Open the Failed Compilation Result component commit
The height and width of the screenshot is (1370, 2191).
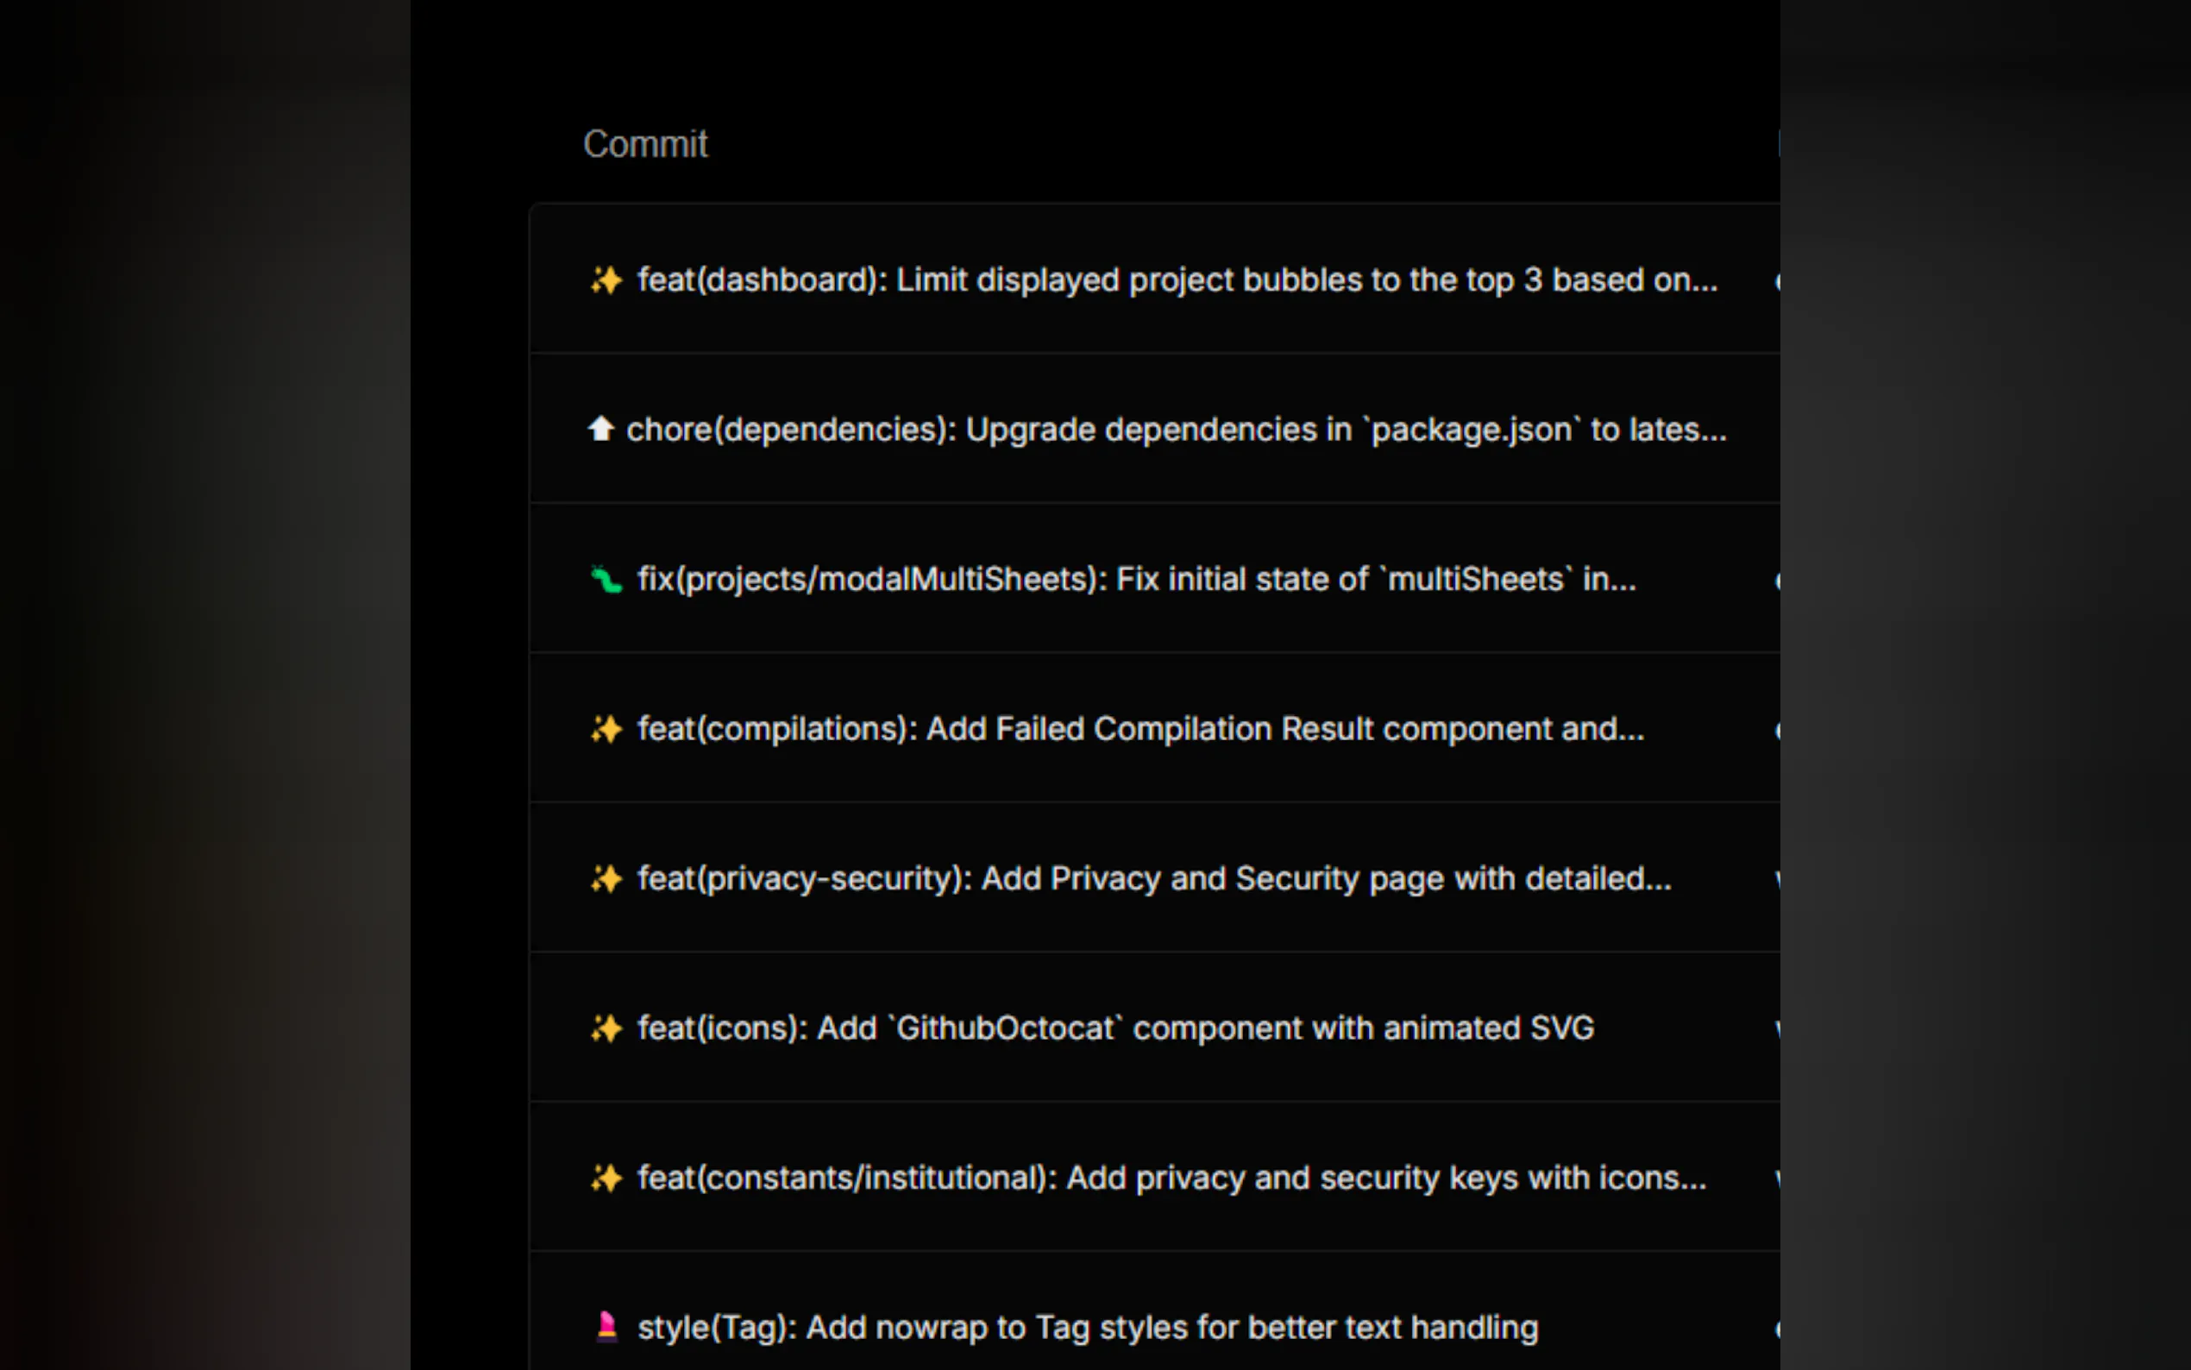(x=1140, y=728)
